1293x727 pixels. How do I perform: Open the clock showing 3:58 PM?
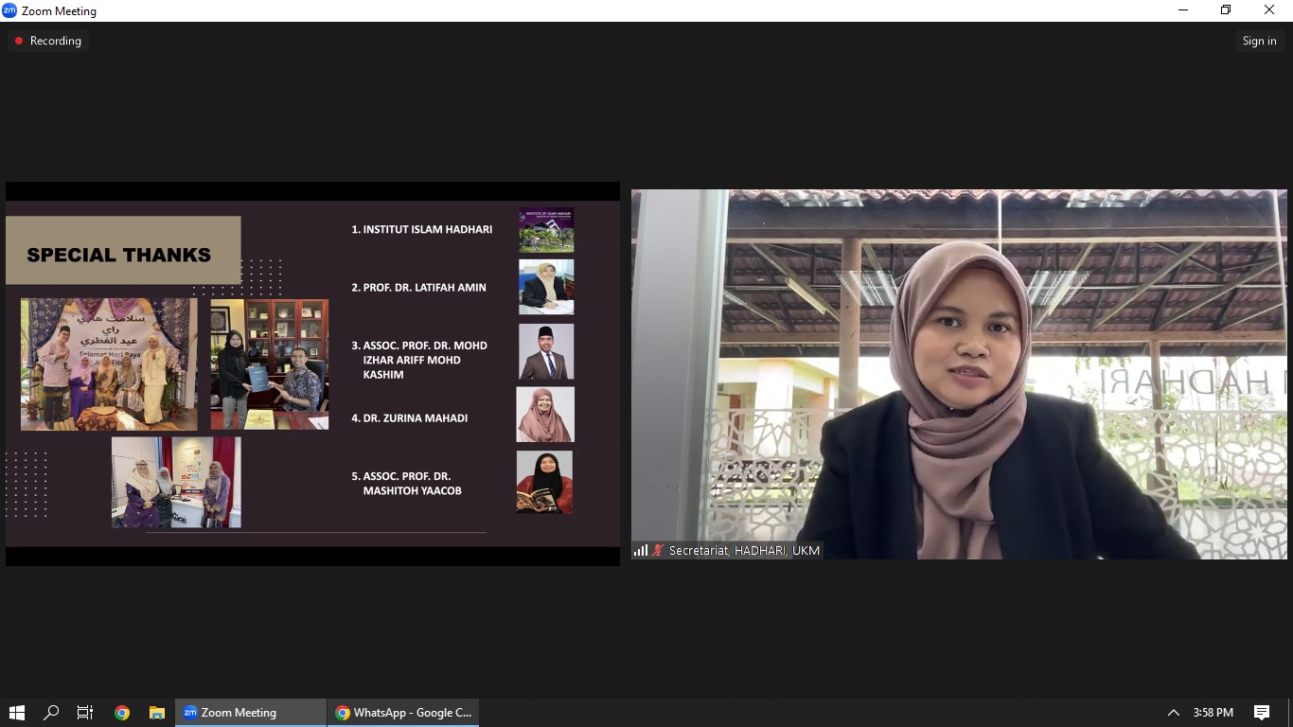click(x=1213, y=713)
